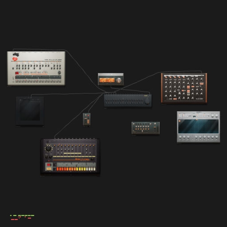Turn the first bottom-row knob on the silver synth

click(x=180, y=137)
